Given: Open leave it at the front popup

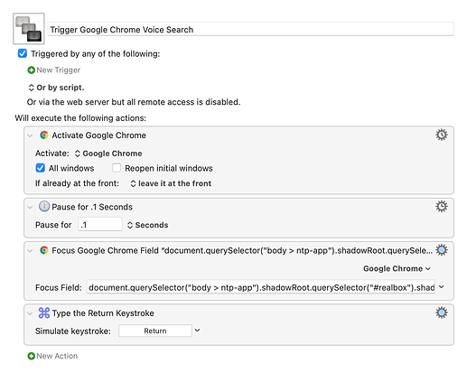Looking at the screenshot, I should coord(171,183).
